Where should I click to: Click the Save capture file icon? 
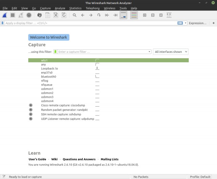[47, 15]
